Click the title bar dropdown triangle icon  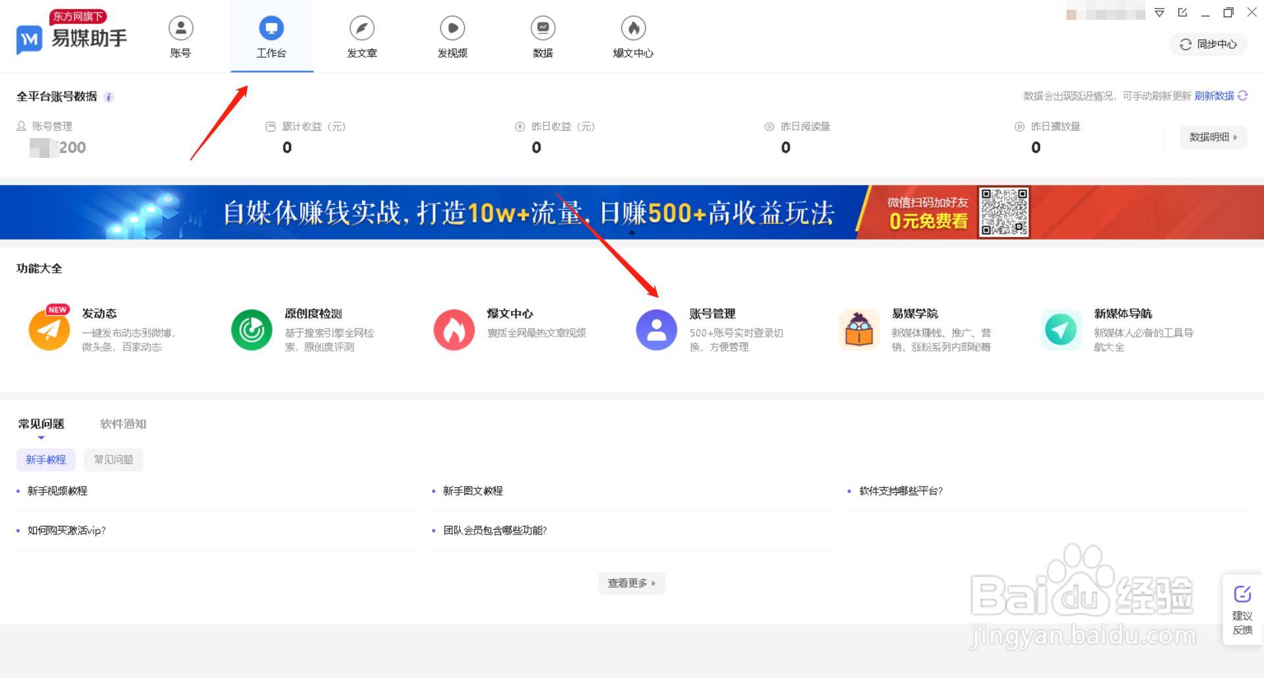click(x=1159, y=13)
